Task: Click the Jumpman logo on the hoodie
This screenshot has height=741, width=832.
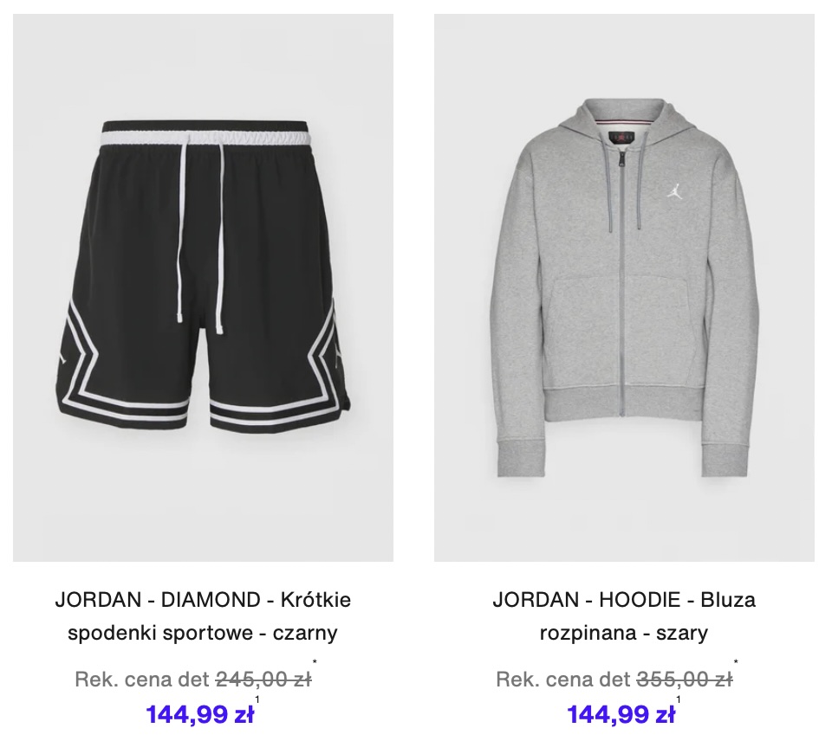Action: click(675, 190)
